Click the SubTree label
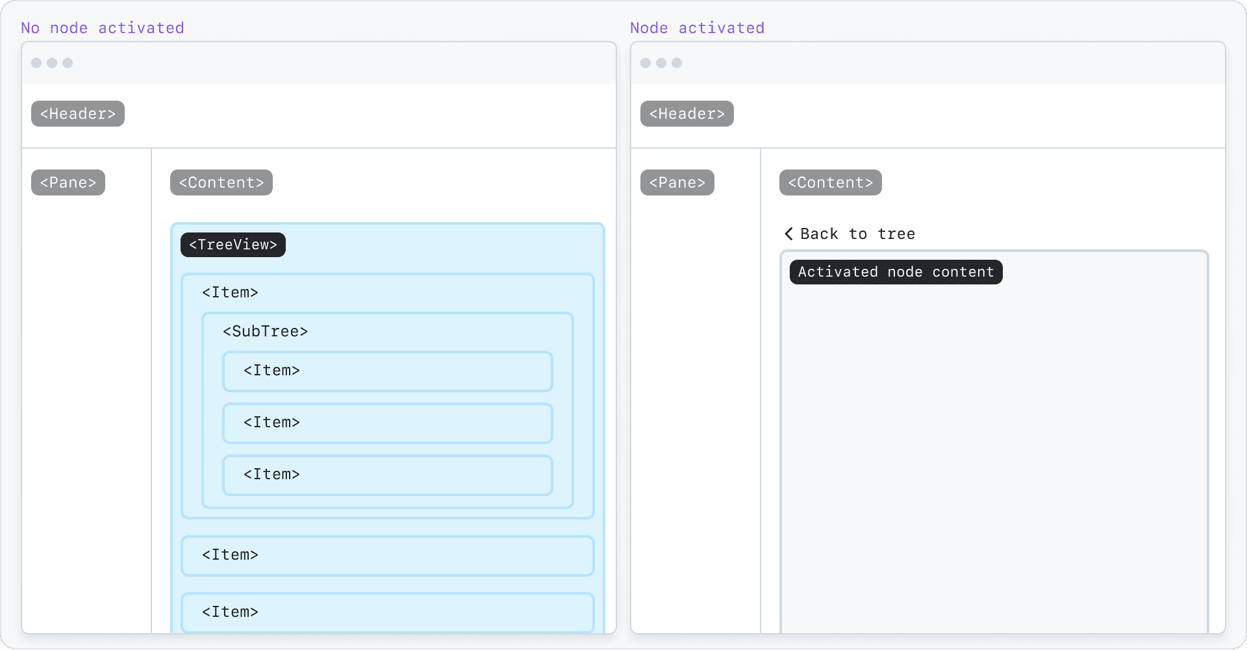The height and width of the screenshot is (650, 1247). [x=265, y=331]
